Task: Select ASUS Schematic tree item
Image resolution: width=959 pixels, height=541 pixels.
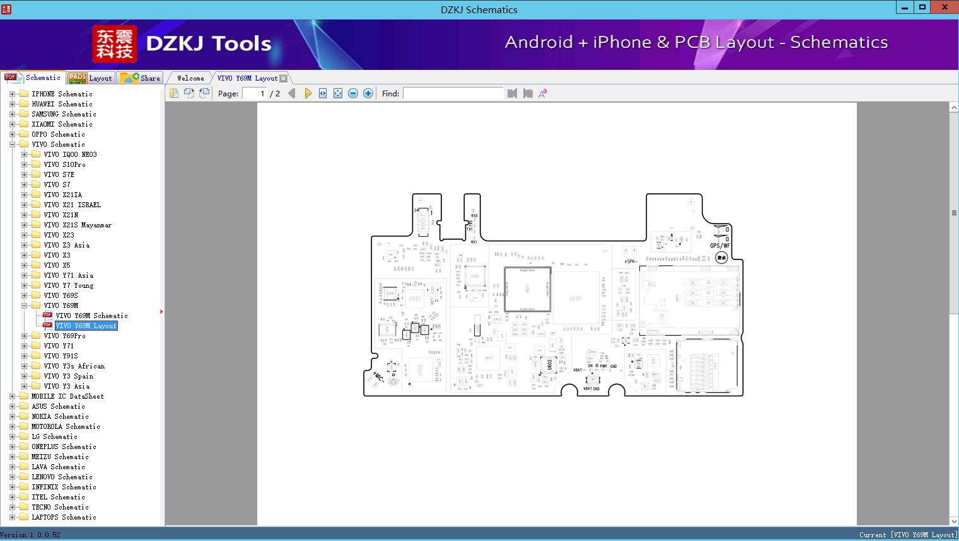Action: click(x=58, y=406)
